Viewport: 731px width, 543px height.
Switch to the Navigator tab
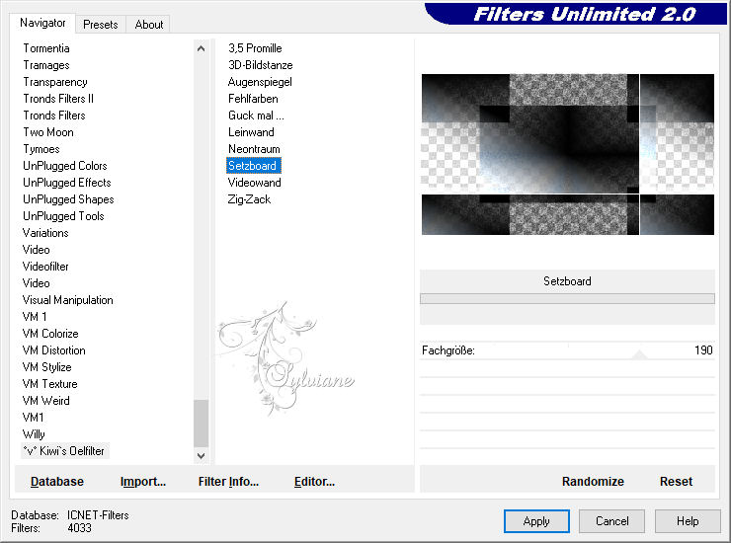coord(42,23)
